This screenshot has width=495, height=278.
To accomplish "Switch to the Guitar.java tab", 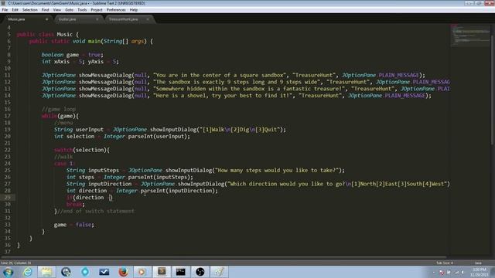I will point(77,19).
